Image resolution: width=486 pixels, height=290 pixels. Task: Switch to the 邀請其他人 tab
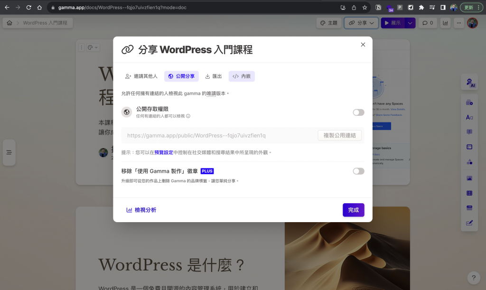141,76
